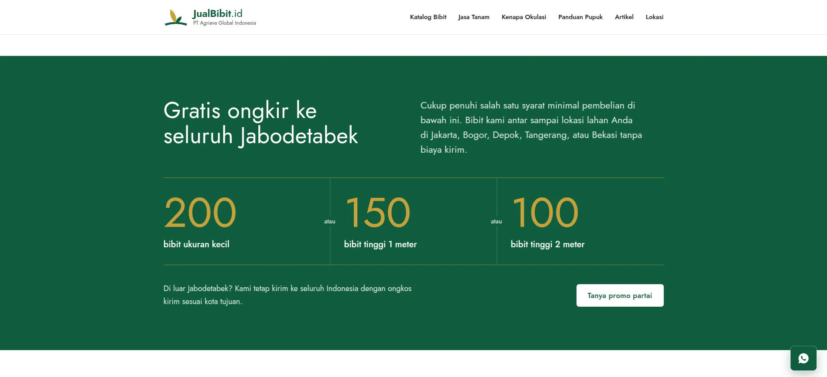
Task: Click 'bibit tinggi 2 meter' label
Action: click(547, 244)
